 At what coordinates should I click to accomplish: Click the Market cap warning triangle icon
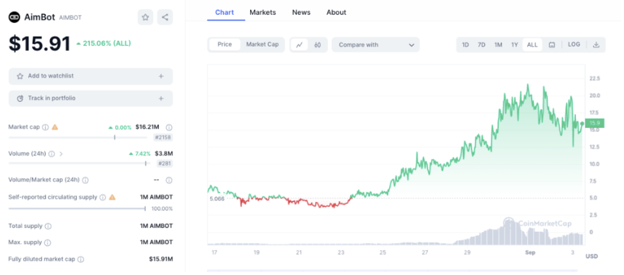pyautogui.click(x=55, y=127)
